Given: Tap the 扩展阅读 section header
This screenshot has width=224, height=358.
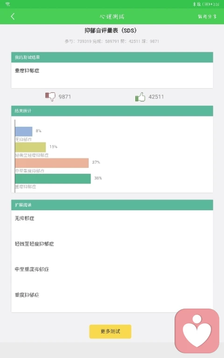Looking at the screenshot, I should (x=112, y=205).
